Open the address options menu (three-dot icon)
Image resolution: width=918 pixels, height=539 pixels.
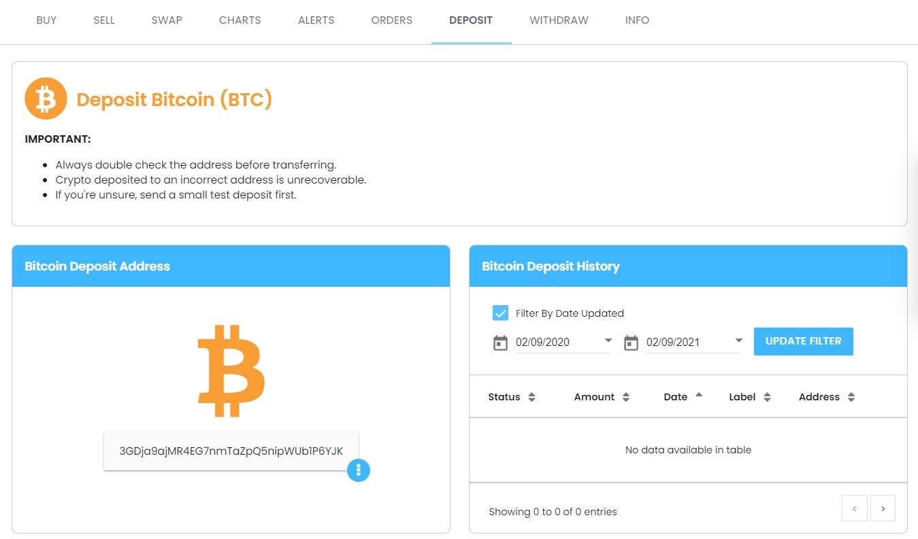(x=359, y=470)
